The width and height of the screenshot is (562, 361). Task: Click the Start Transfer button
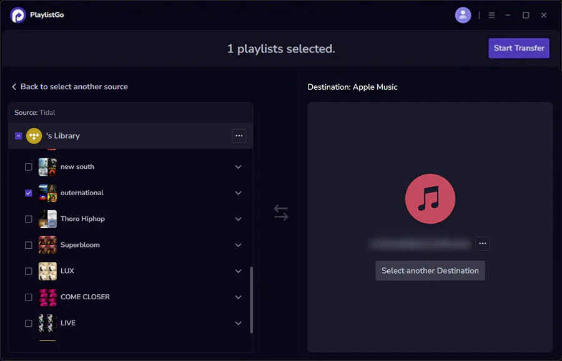pyautogui.click(x=519, y=48)
